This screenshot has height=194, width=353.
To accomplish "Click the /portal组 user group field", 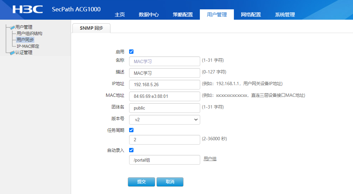I will point(164,160).
